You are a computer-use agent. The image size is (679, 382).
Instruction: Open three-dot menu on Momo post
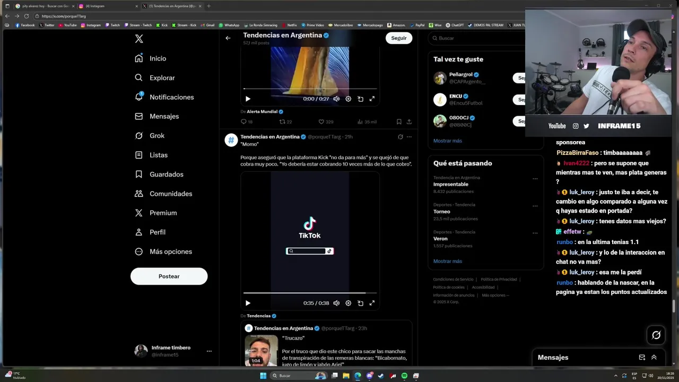[409, 137]
